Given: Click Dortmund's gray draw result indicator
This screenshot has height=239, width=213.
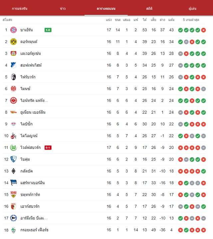Looking at the screenshot, I should [186, 42].
